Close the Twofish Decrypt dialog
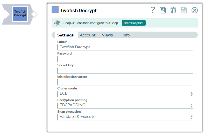Image resolution: width=211 pixels, height=137 pixels. [194, 10]
